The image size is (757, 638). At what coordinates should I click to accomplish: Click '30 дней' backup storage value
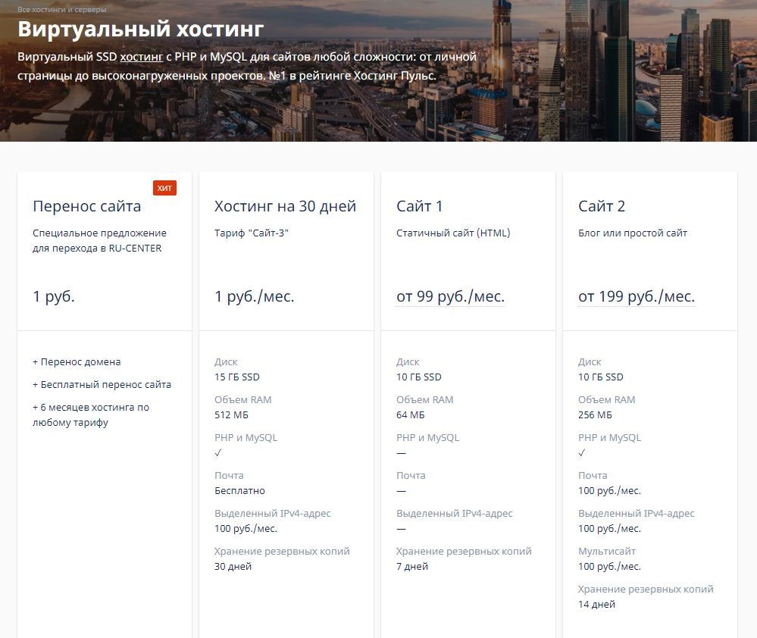(233, 567)
